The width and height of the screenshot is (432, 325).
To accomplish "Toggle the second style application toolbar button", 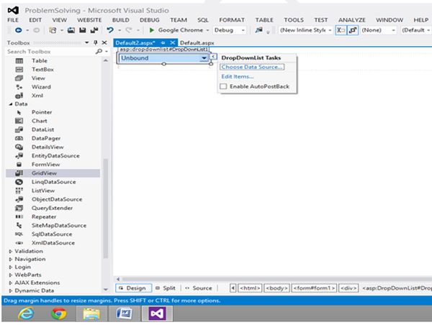I will point(353,30).
